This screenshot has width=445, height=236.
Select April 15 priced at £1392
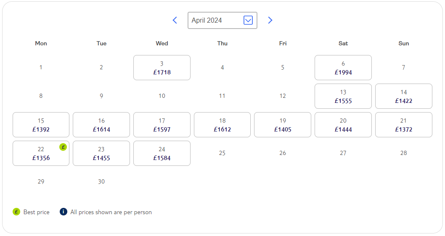coord(41,125)
